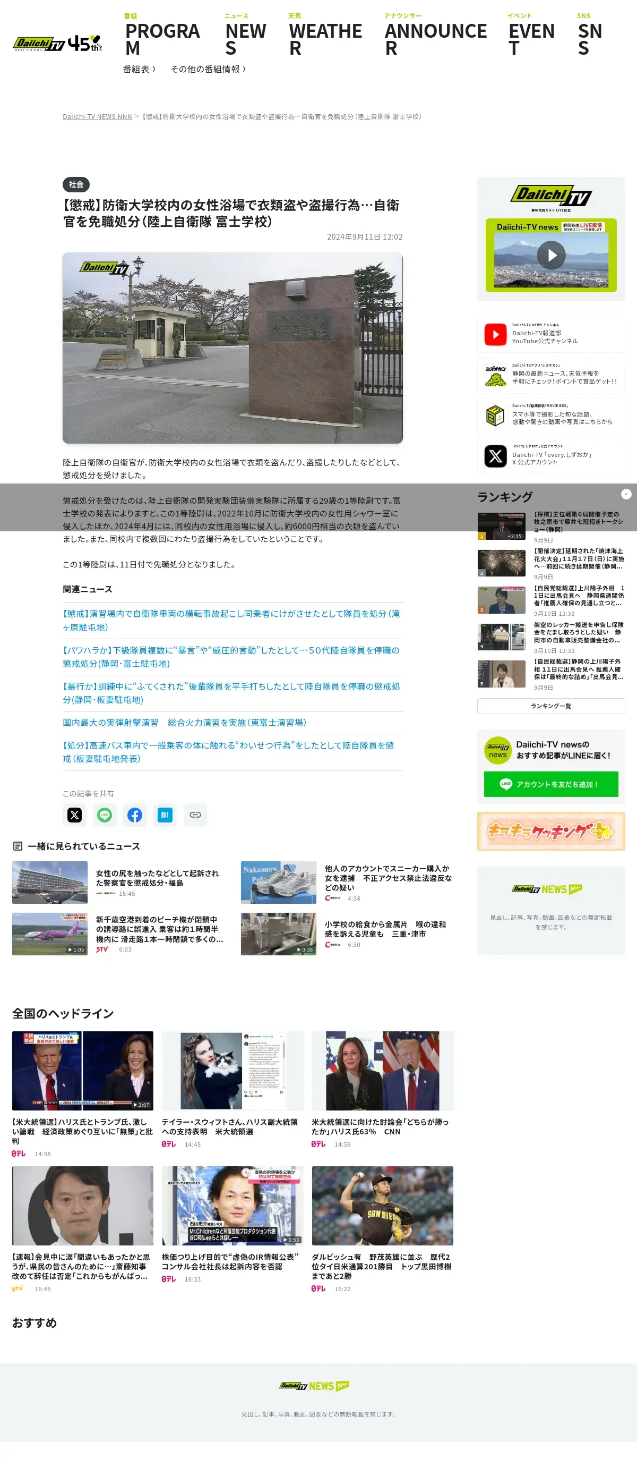Open YouTube official channel icon

click(x=495, y=334)
